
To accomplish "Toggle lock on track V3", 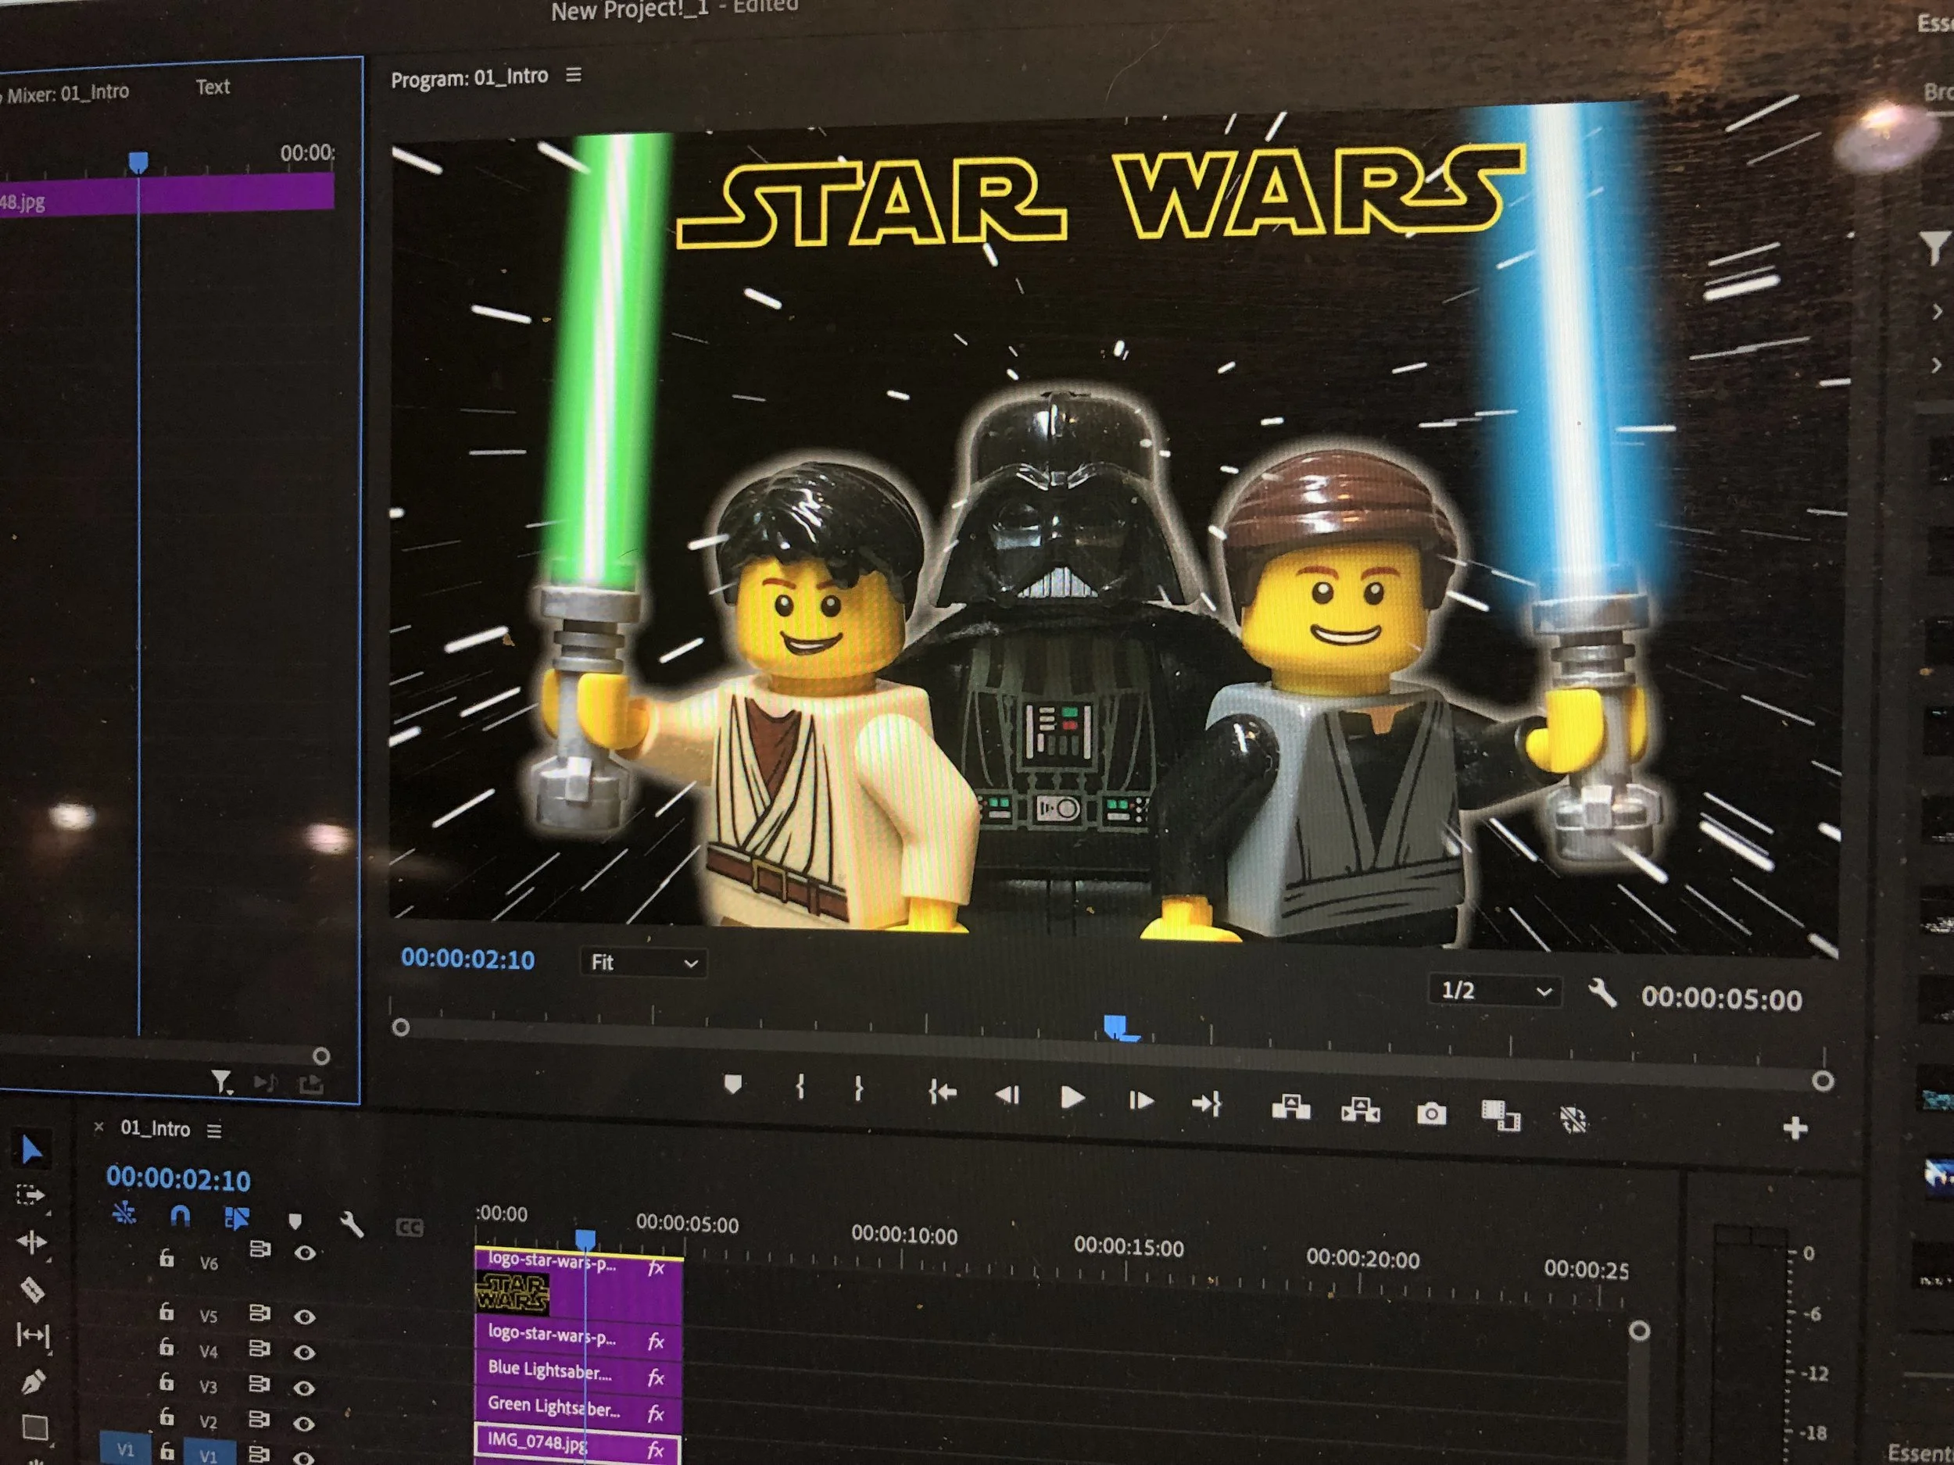I will pyautogui.click(x=167, y=1384).
